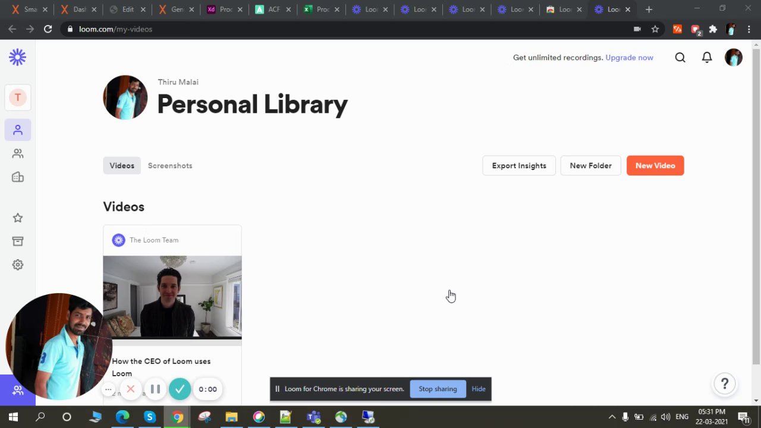Click Stop sharing button
The image size is (761, 428).
point(438,389)
